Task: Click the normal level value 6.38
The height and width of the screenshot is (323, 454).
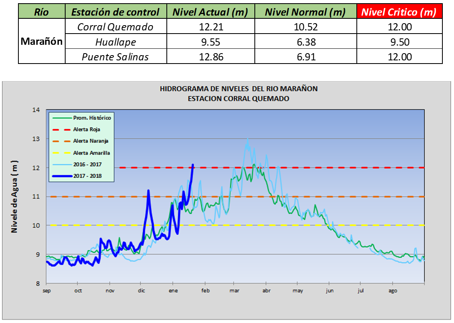Action: (306, 42)
